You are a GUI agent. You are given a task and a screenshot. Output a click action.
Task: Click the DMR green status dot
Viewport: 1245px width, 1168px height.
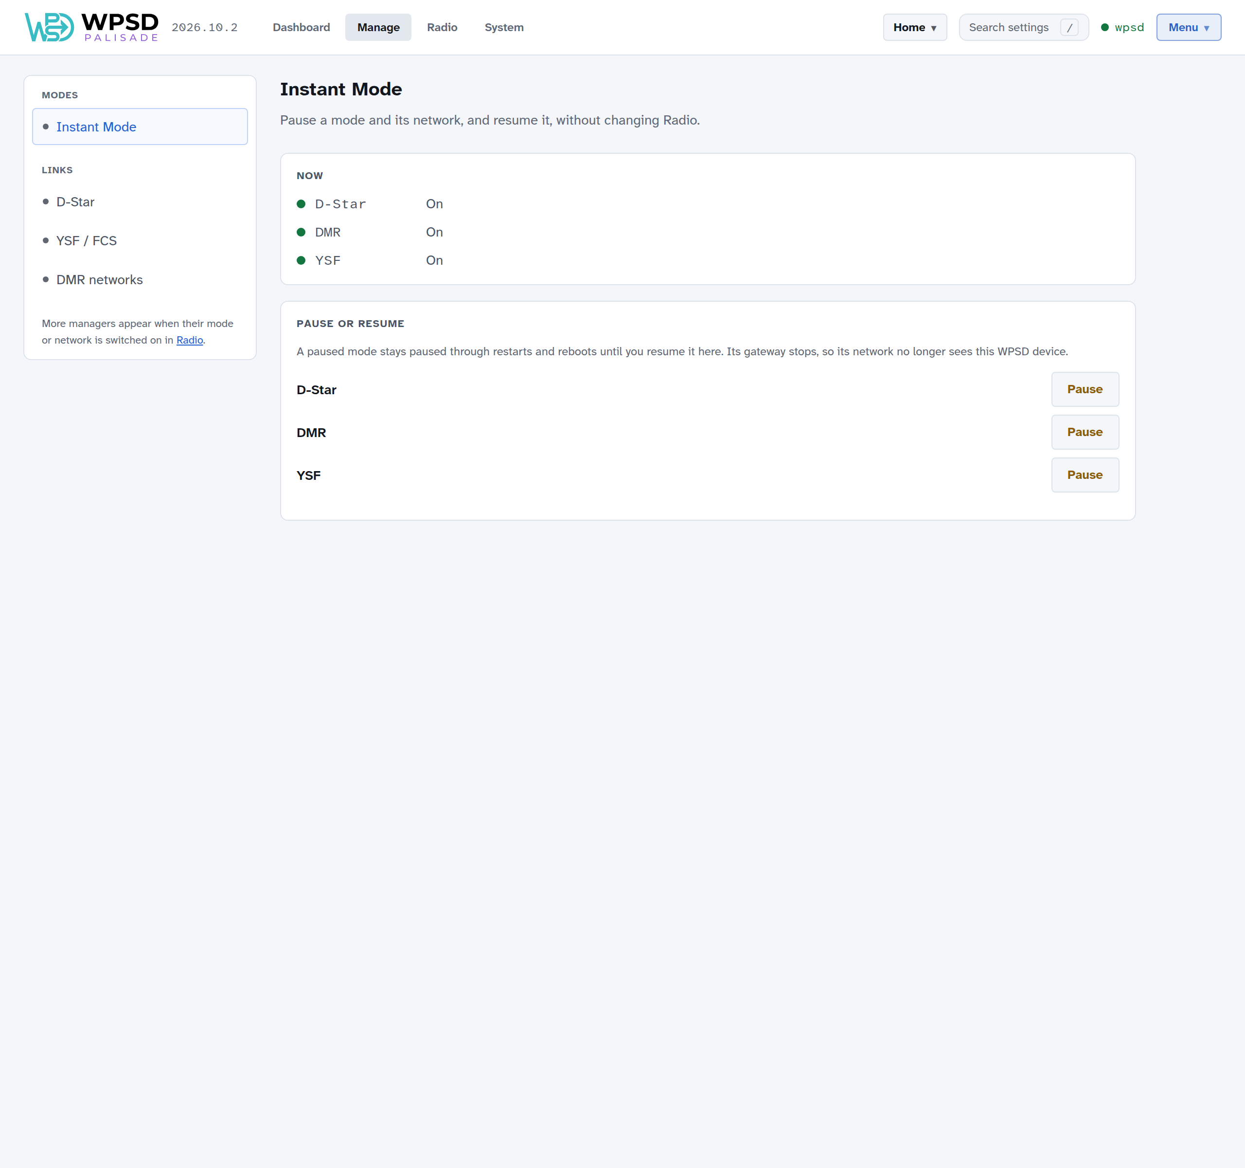[x=301, y=232]
